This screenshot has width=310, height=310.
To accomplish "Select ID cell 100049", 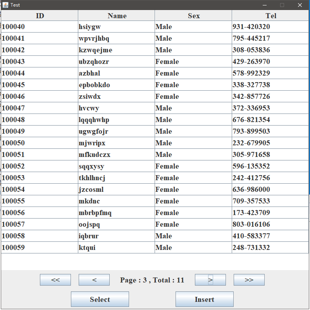I will tap(40, 131).
